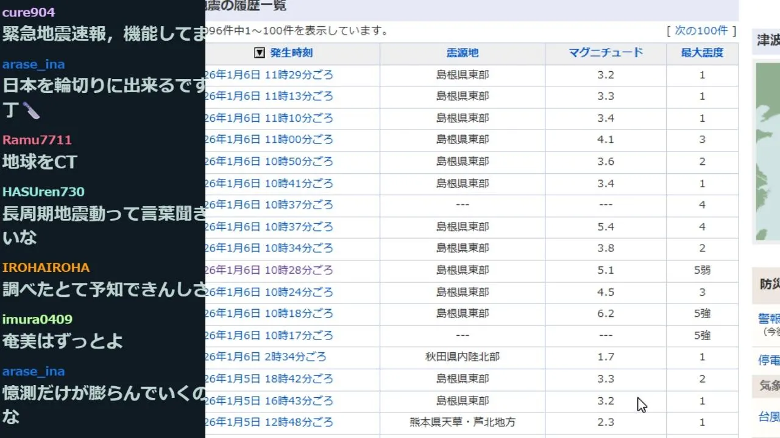Open the 1月5日 18時42分ごろ entry
This screenshot has height=438, width=780.
(x=269, y=379)
